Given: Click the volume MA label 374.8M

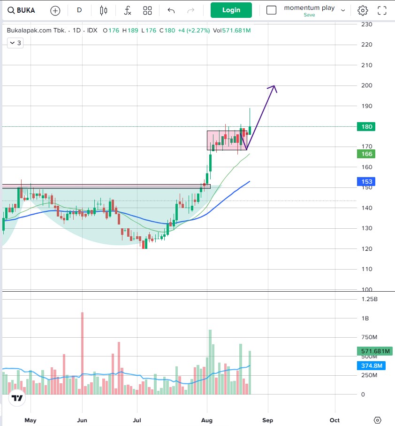Looking at the screenshot, I should click(x=372, y=366).
